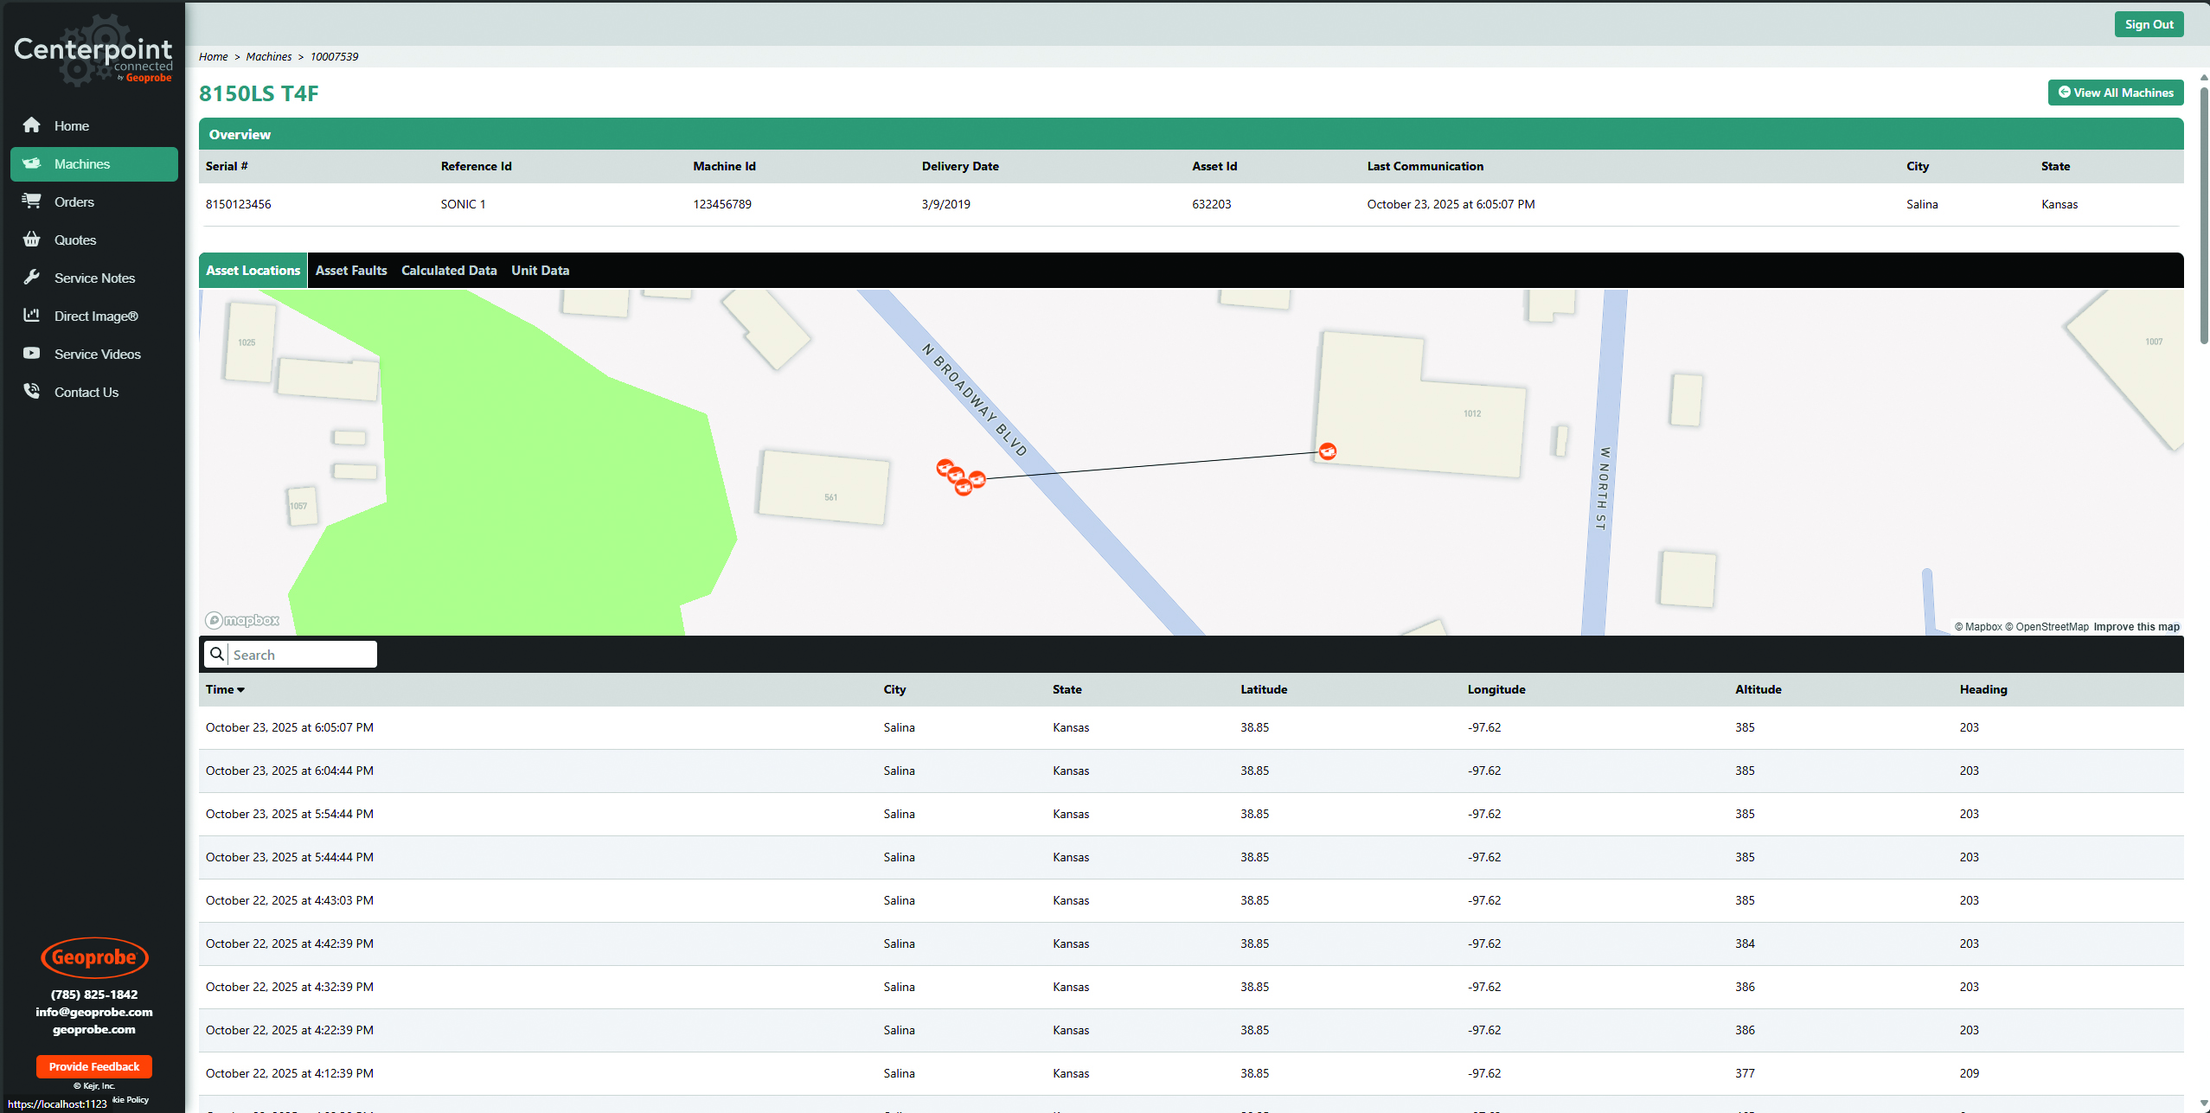The height and width of the screenshot is (1113, 2210).
Task: Click the reference id SONIC 1
Action: pyautogui.click(x=463, y=204)
